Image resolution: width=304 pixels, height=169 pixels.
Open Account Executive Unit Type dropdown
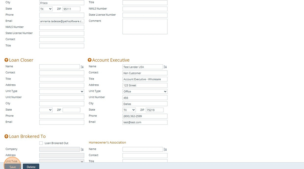click(145, 92)
